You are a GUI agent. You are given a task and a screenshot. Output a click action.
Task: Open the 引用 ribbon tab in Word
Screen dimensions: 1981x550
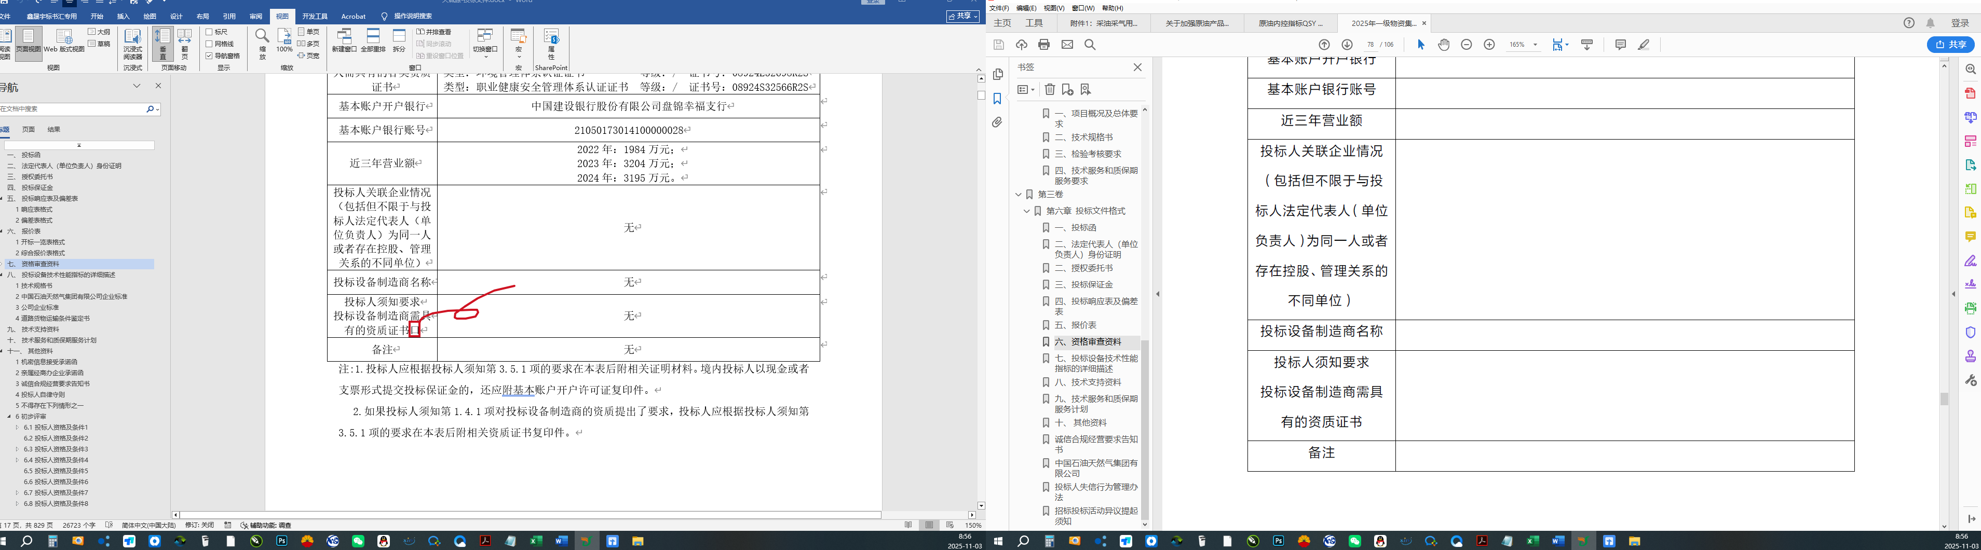click(229, 16)
